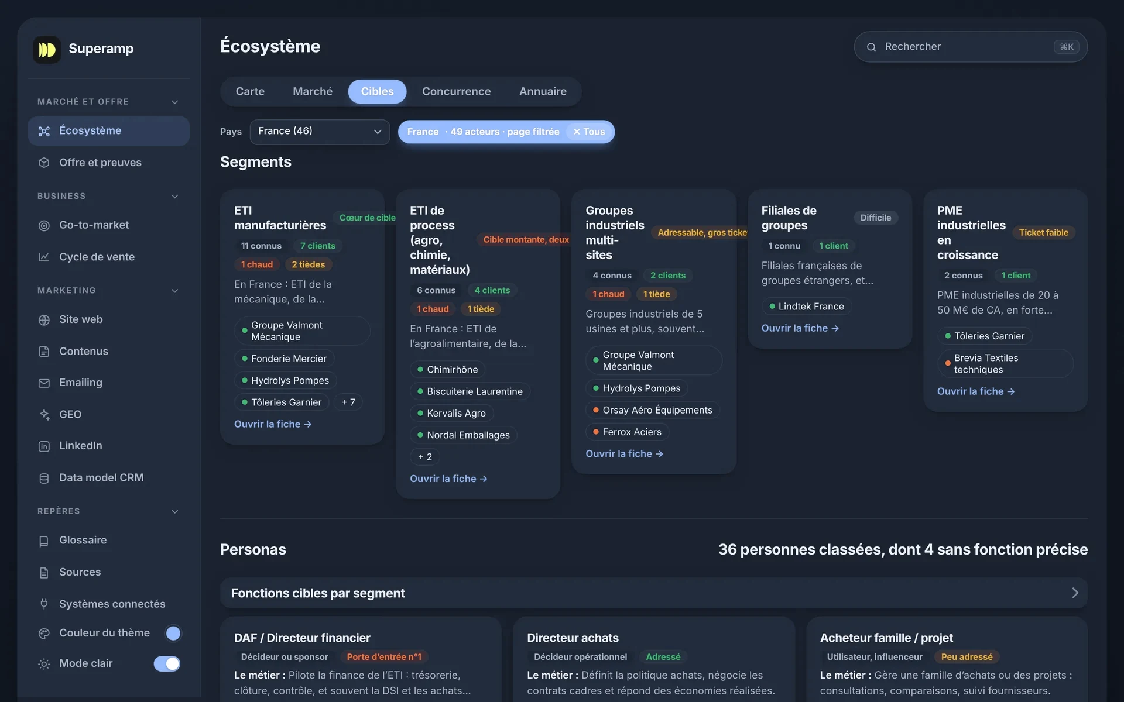This screenshot has width=1124, height=702.
Task: Click the Sources file icon
Action: (44, 573)
